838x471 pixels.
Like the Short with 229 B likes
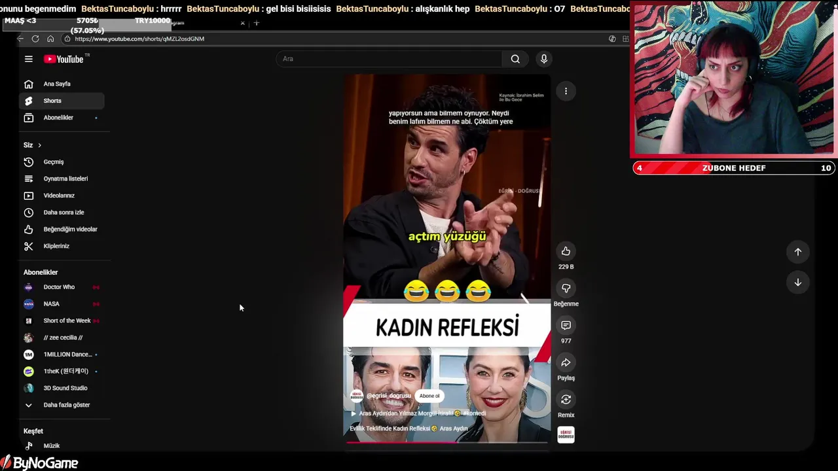(x=566, y=251)
